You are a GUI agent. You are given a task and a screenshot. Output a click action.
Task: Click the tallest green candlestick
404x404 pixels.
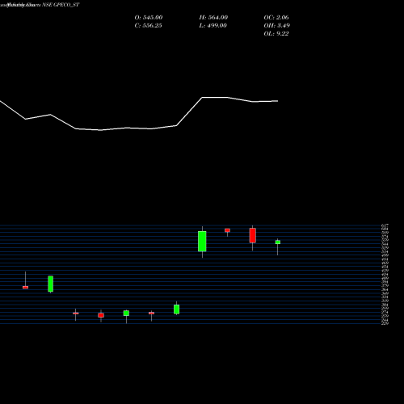(x=202, y=242)
